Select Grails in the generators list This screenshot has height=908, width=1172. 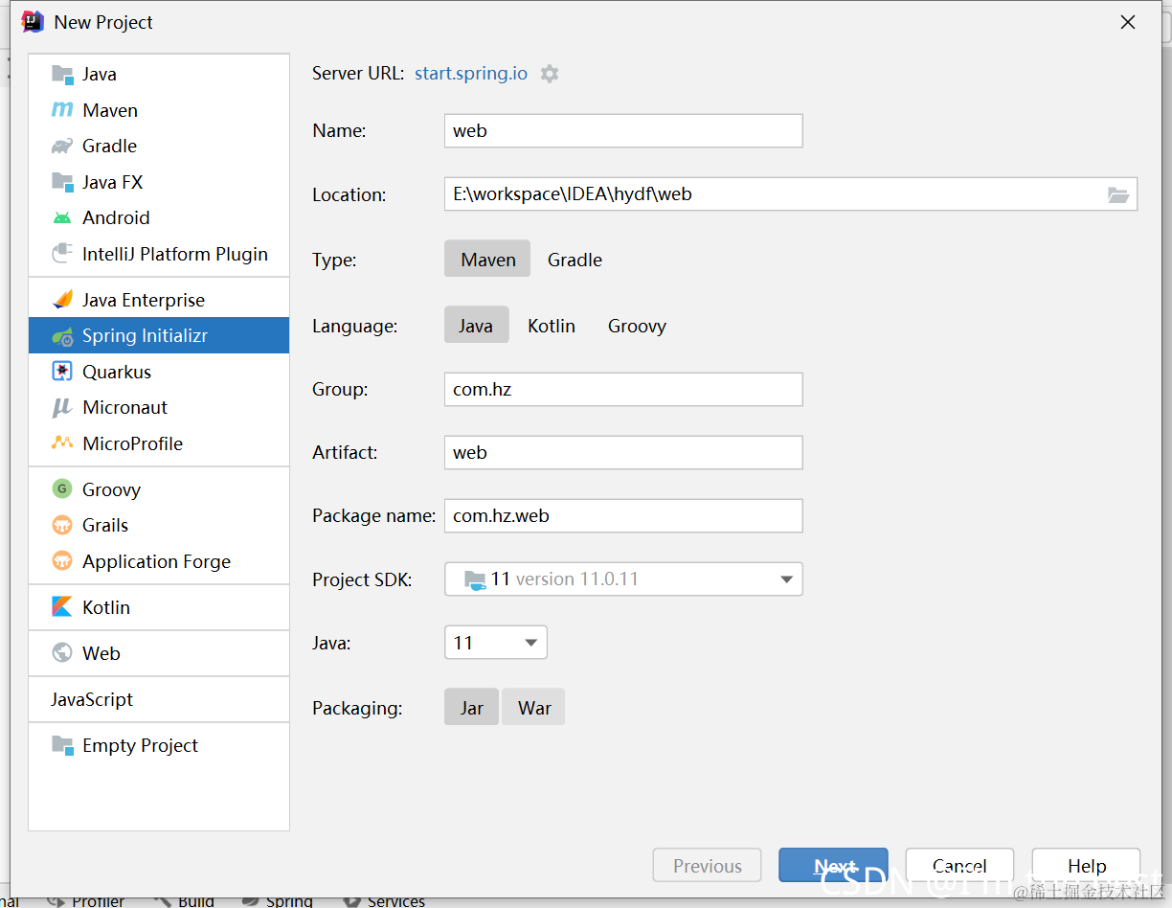click(159, 525)
